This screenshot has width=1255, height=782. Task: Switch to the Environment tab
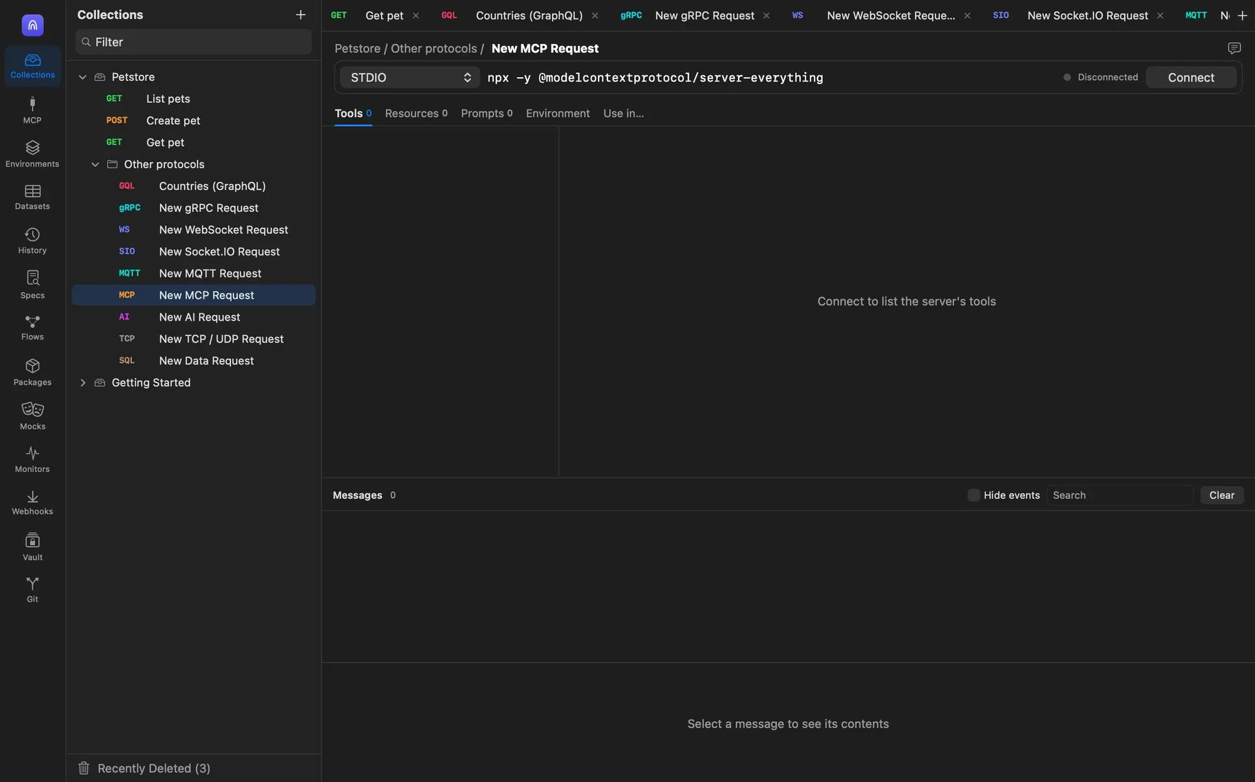(557, 113)
